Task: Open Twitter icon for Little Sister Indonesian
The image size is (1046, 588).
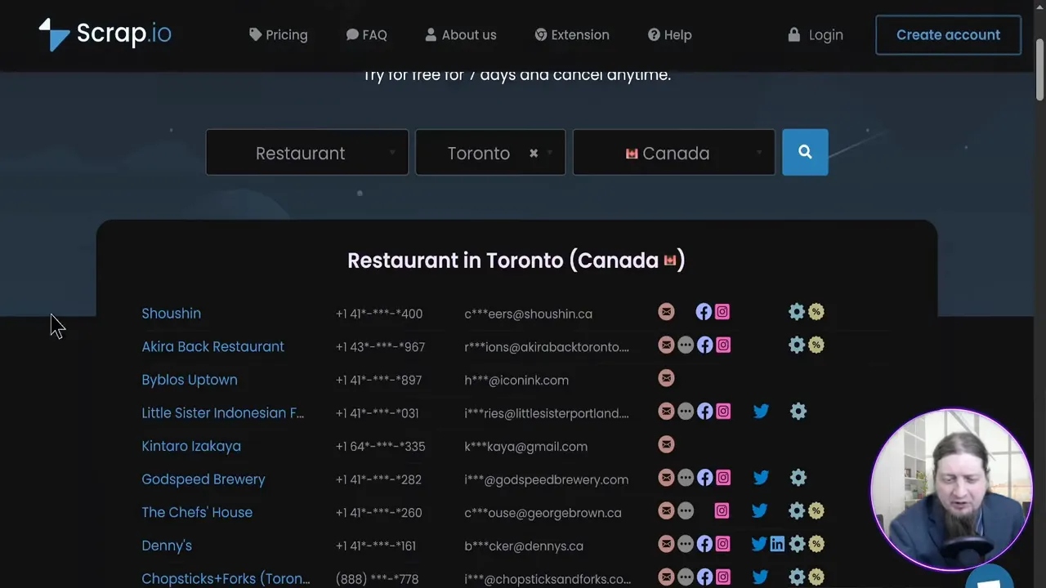Action: [x=761, y=412]
